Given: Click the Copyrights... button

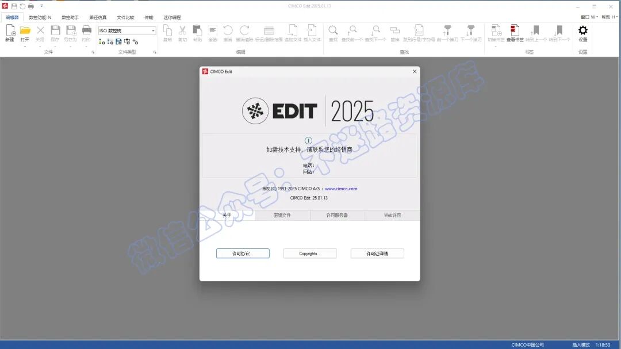Looking at the screenshot, I should coord(310,254).
